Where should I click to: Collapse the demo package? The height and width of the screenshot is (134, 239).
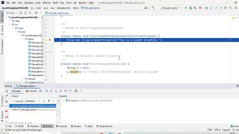[x=22, y=39]
